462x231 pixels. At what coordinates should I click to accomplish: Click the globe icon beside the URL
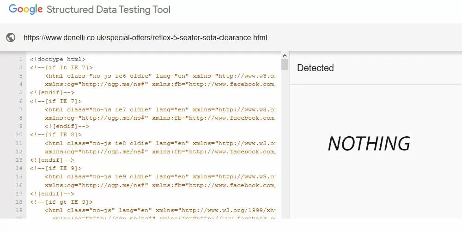coord(11,37)
